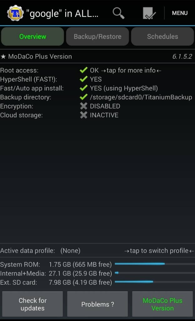Image resolution: width=195 pixels, height=321 pixels.
Task: Open the Schedules tab
Action: click(162, 37)
